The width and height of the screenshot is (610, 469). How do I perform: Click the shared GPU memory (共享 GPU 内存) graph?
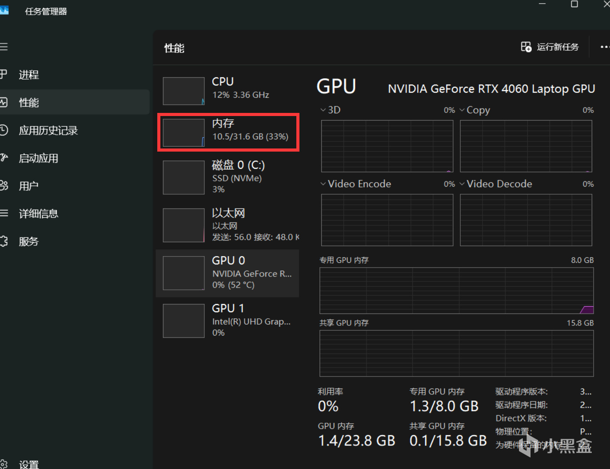click(457, 353)
